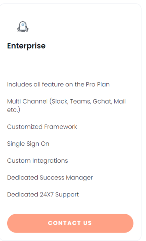Click the word 'Framework' in feature list
The width and height of the screenshot is (146, 241).
61,127
